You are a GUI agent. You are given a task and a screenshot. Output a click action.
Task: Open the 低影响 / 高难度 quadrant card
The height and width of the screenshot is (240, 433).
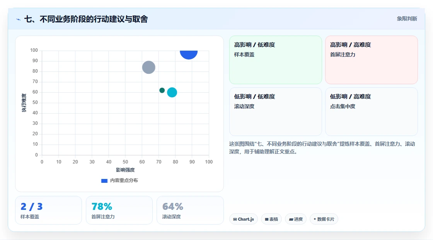[372, 112]
